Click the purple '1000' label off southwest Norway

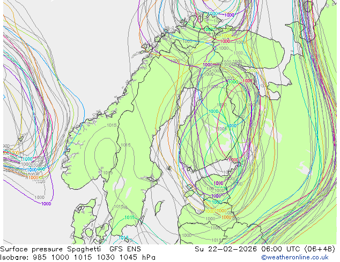pos(46,204)
